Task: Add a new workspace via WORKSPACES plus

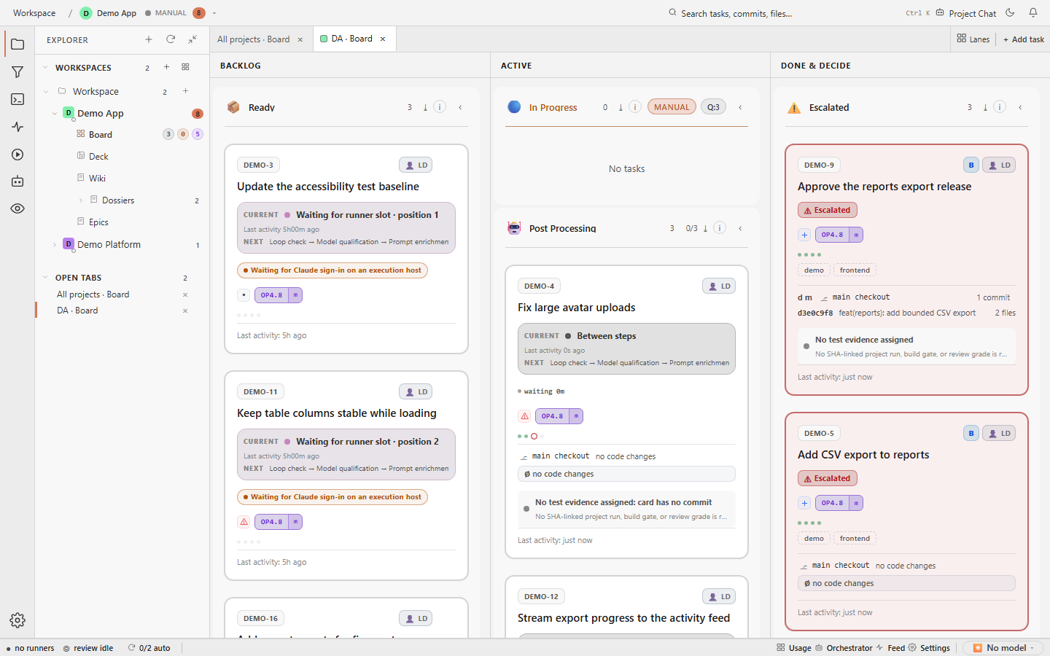Action: [166, 67]
